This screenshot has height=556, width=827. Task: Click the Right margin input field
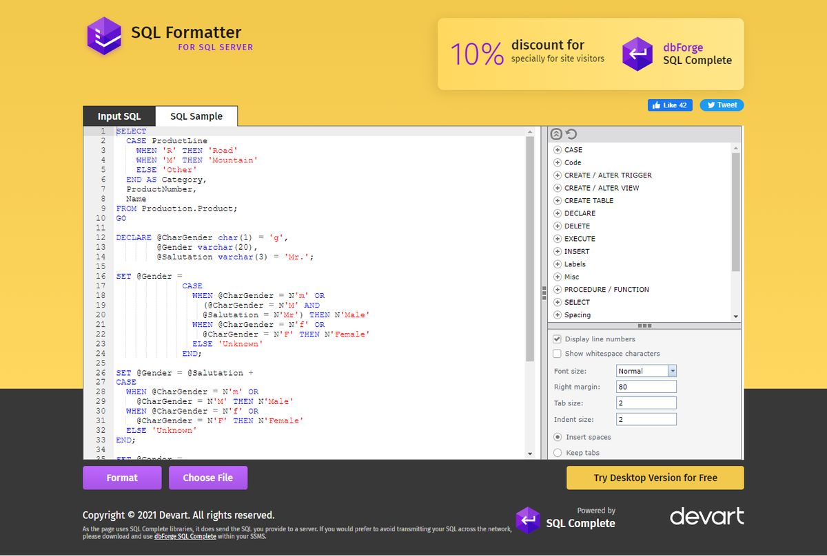pyautogui.click(x=646, y=386)
